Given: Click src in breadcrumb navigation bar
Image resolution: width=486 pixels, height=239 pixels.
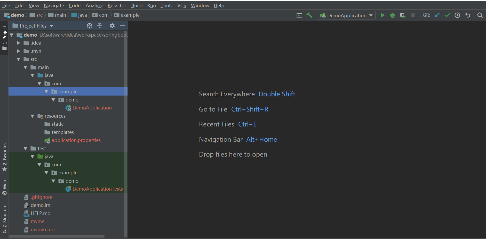Looking at the screenshot, I should click(x=36, y=15).
